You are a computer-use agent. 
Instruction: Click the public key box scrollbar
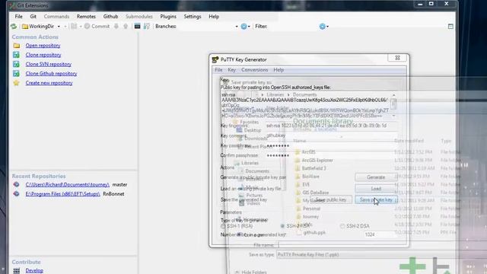[x=393, y=105]
